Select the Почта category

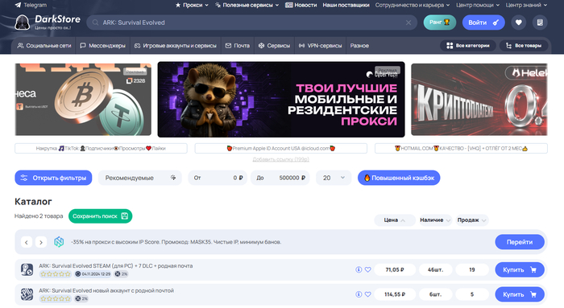tap(238, 46)
